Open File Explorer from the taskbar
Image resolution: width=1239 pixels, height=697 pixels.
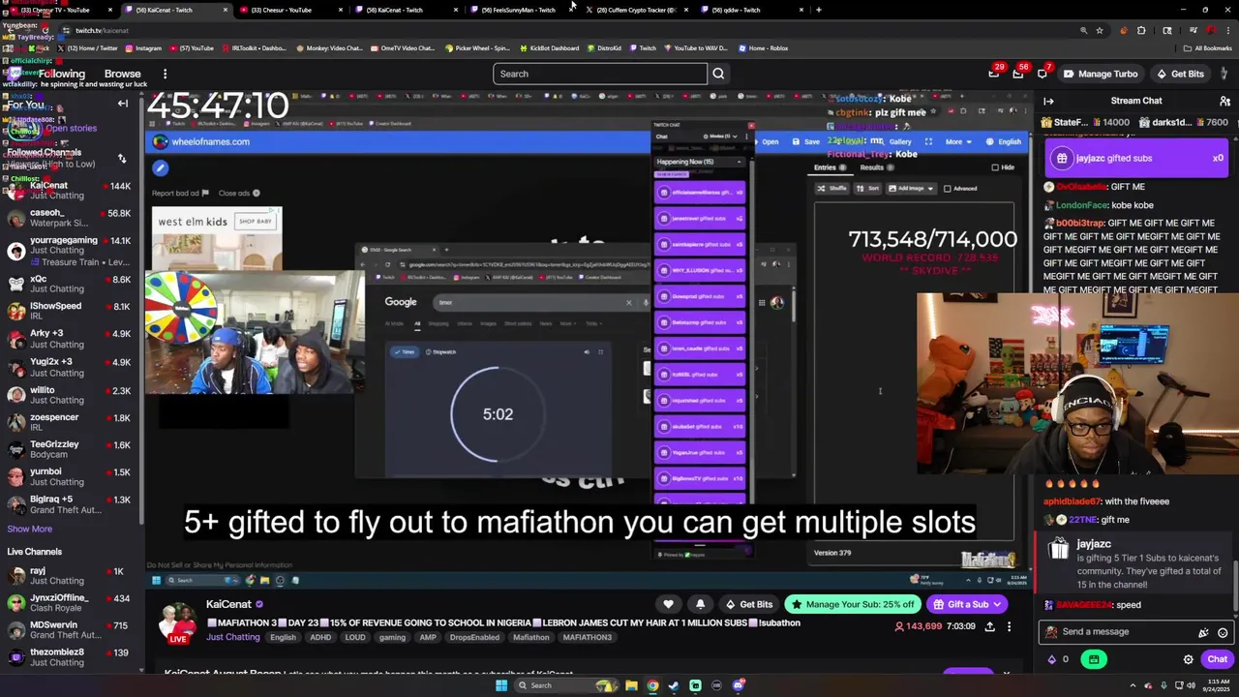pos(631,685)
